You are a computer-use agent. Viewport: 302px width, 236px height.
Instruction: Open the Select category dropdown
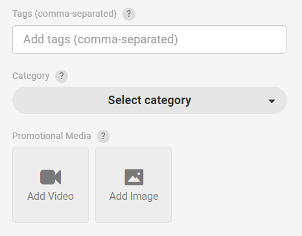[150, 100]
